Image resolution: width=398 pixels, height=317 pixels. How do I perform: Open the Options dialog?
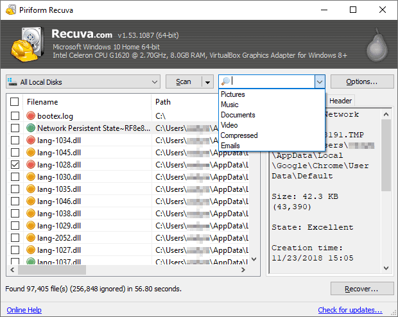(x=362, y=81)
